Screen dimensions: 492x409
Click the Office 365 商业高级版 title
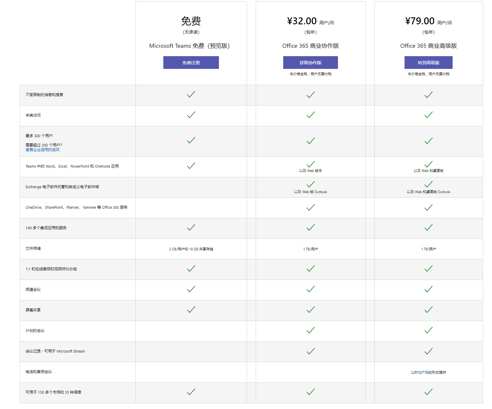pyautogui.click(x=428, y=46)
